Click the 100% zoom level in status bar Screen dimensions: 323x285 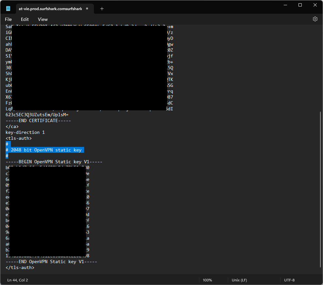pyautogui.click(x=207, y=280)
